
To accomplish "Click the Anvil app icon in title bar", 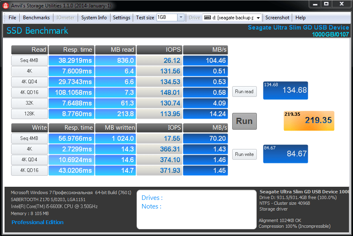I will click(x=5, y=5).
